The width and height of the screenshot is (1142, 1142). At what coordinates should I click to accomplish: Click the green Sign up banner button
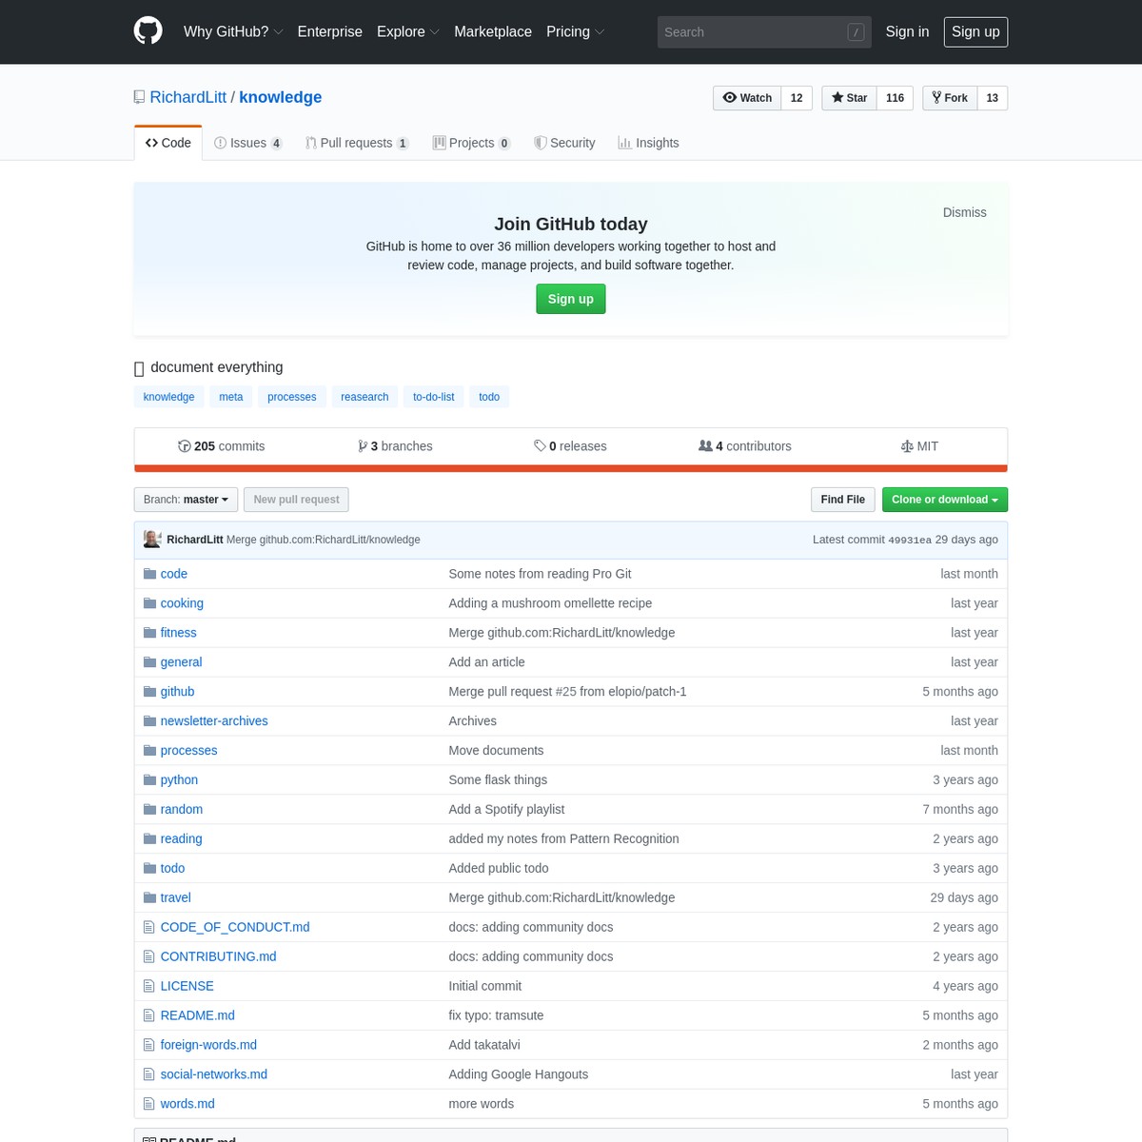[x=571, y=299]
